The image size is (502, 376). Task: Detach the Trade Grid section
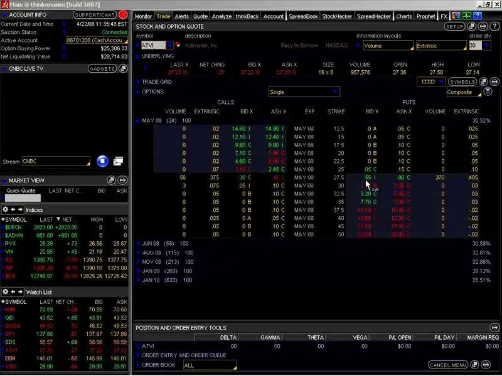coord(483,82)
